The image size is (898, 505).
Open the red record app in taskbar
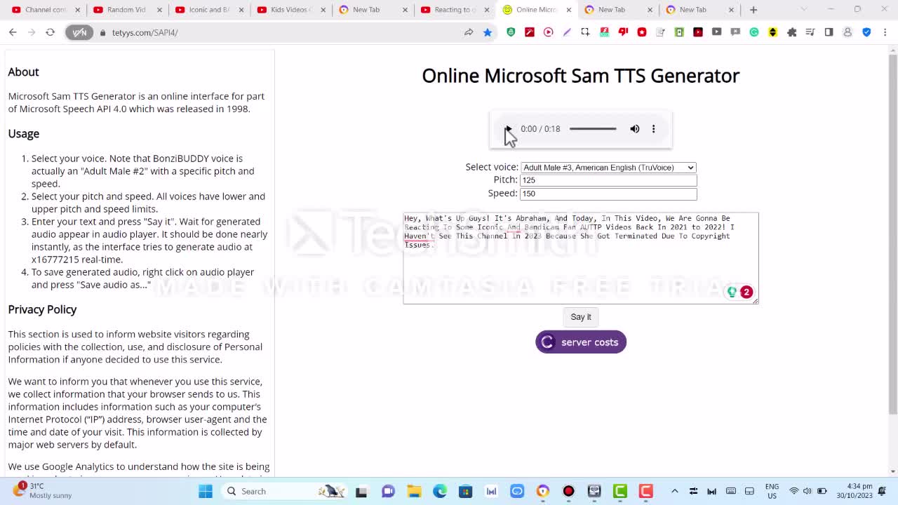tap(568, 491)
